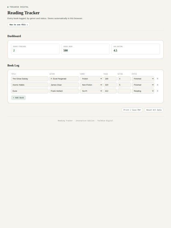Viewport: 171px width, 228px height.
Task: Edit the Atomic Habits title field
Action: click(30, 85)
